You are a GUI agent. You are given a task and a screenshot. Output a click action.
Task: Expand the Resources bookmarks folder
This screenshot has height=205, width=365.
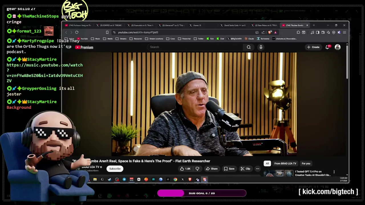point(135,39)
